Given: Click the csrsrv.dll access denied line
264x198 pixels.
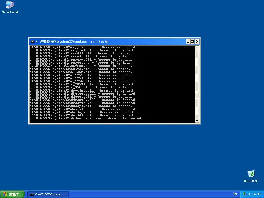Looking at the screenshot, I should coord(81,60).
